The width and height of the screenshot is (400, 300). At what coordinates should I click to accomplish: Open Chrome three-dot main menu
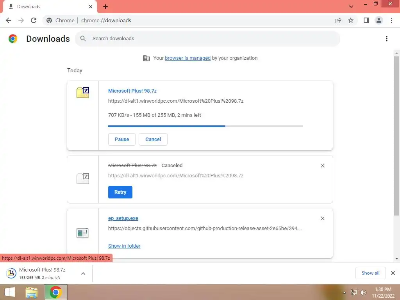(391, 20)
